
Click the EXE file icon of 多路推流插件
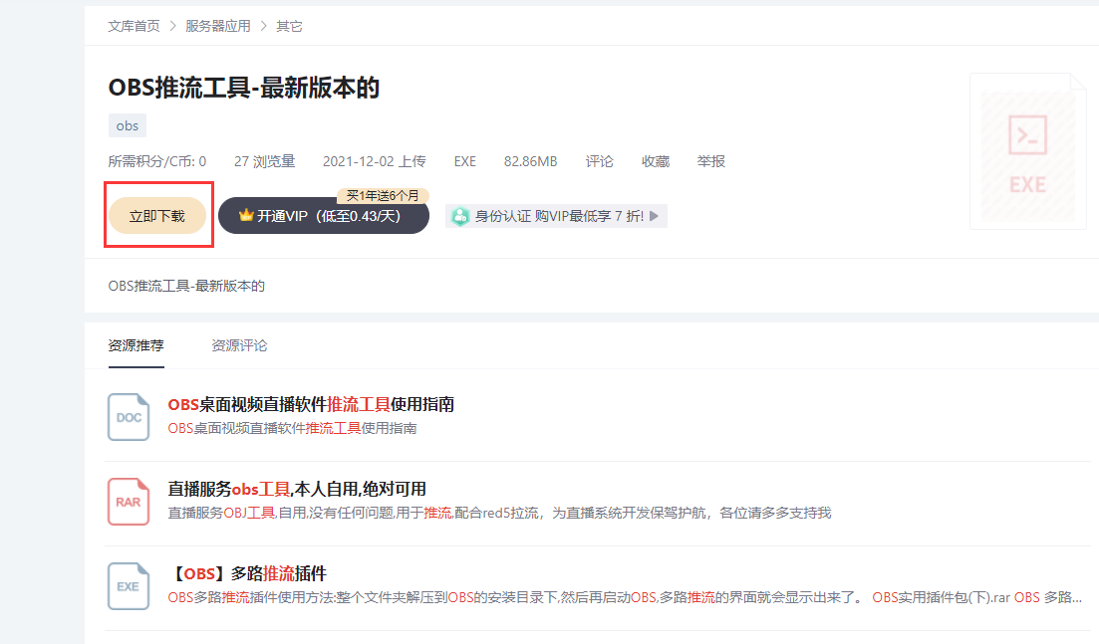(x=129, y=586)
